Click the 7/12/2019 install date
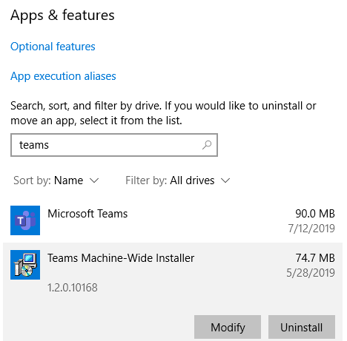This screenshot has width=347, height=341. pos(311,229)
